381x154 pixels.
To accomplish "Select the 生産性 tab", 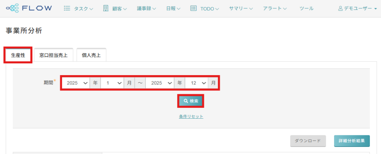I will coord(18,55).
